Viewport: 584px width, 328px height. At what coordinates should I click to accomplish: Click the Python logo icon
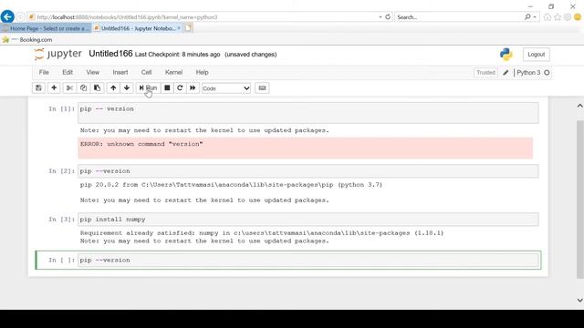[506, 55]
